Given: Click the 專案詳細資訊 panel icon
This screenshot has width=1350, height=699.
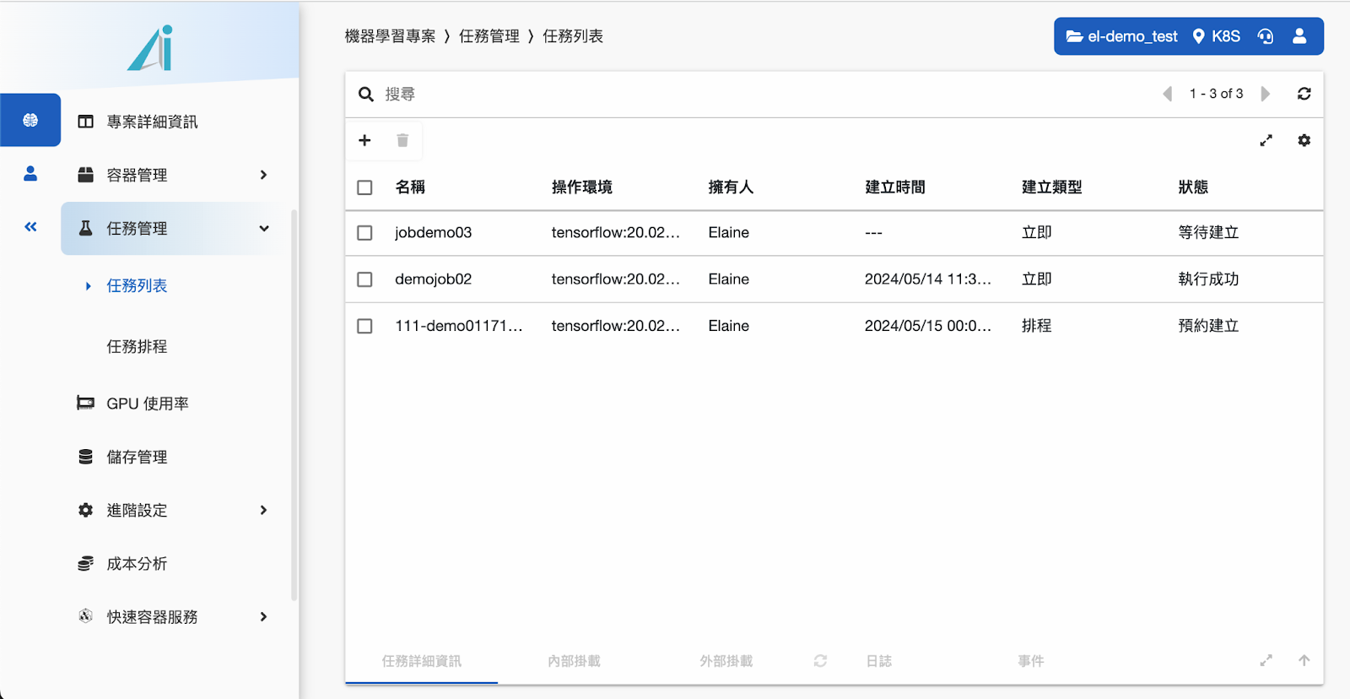Looking at the screenshot, I should 85,122.
